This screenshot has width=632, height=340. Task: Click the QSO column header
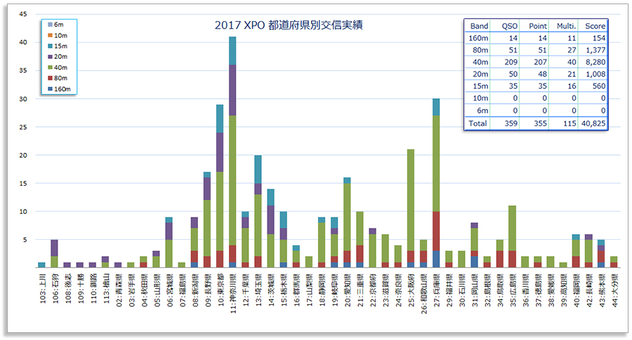[510, 26]
